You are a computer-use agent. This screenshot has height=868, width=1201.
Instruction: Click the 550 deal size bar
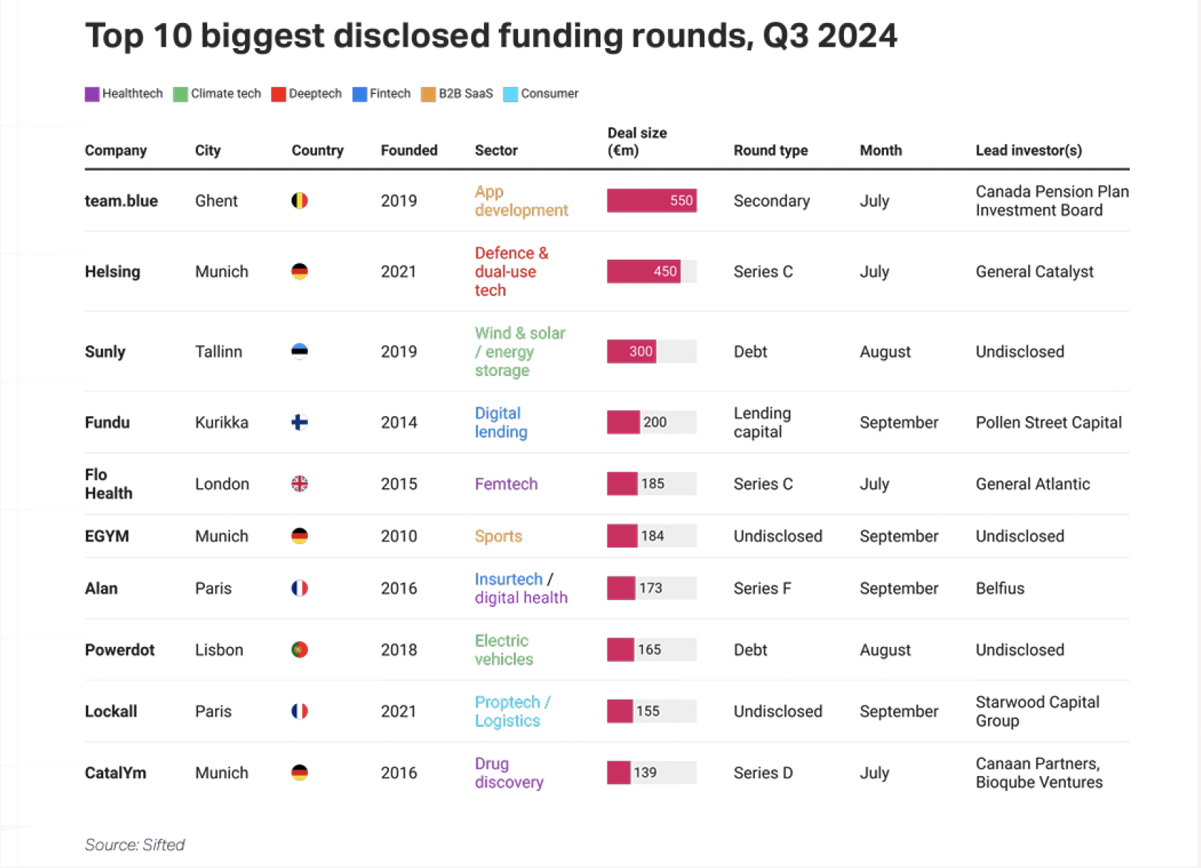[651, 201]
